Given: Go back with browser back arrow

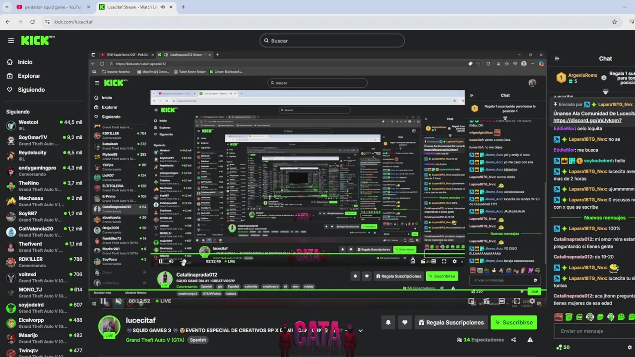Looking at the screenshot, I should click(7, 22).
